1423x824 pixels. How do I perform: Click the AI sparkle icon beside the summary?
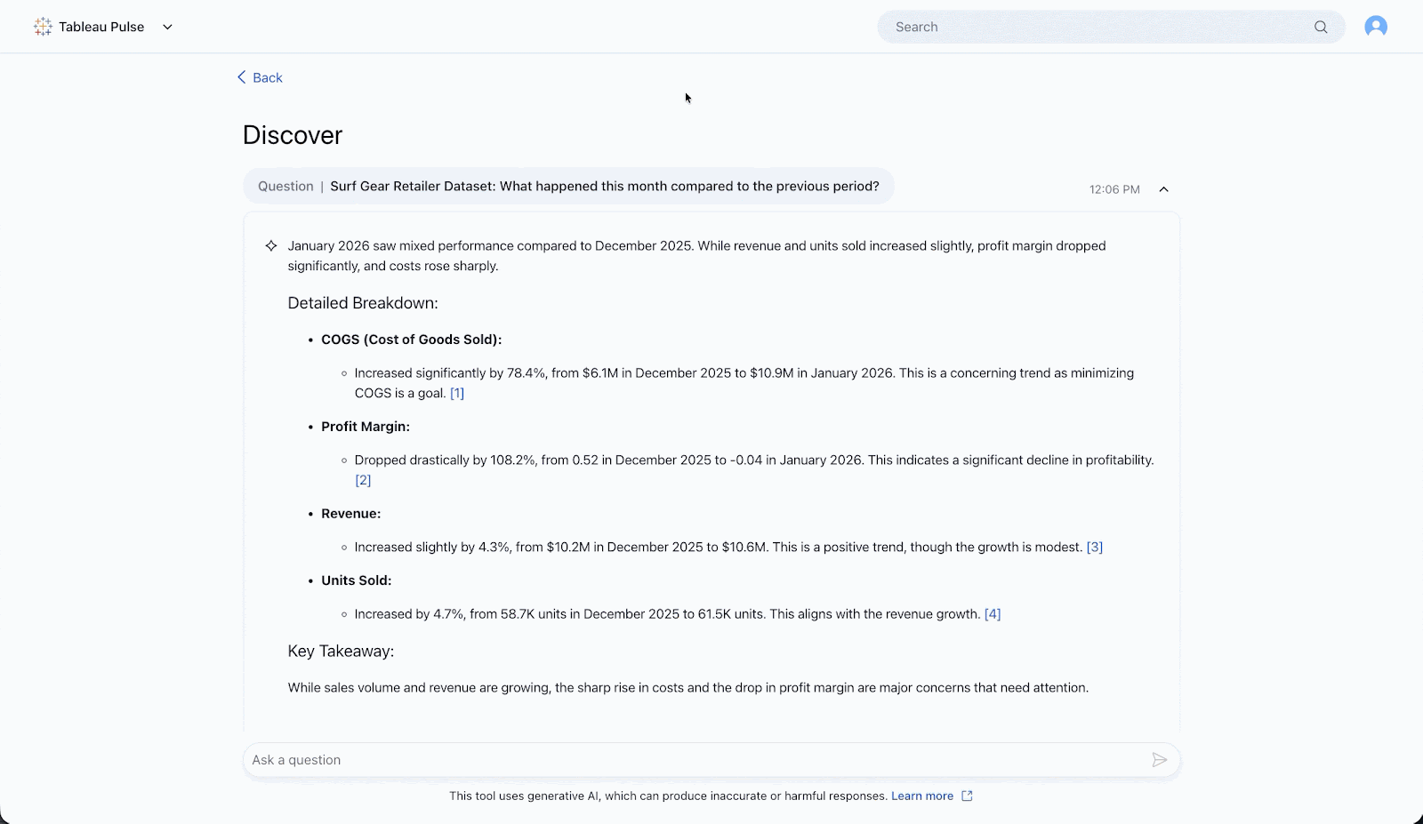(271, 245)
